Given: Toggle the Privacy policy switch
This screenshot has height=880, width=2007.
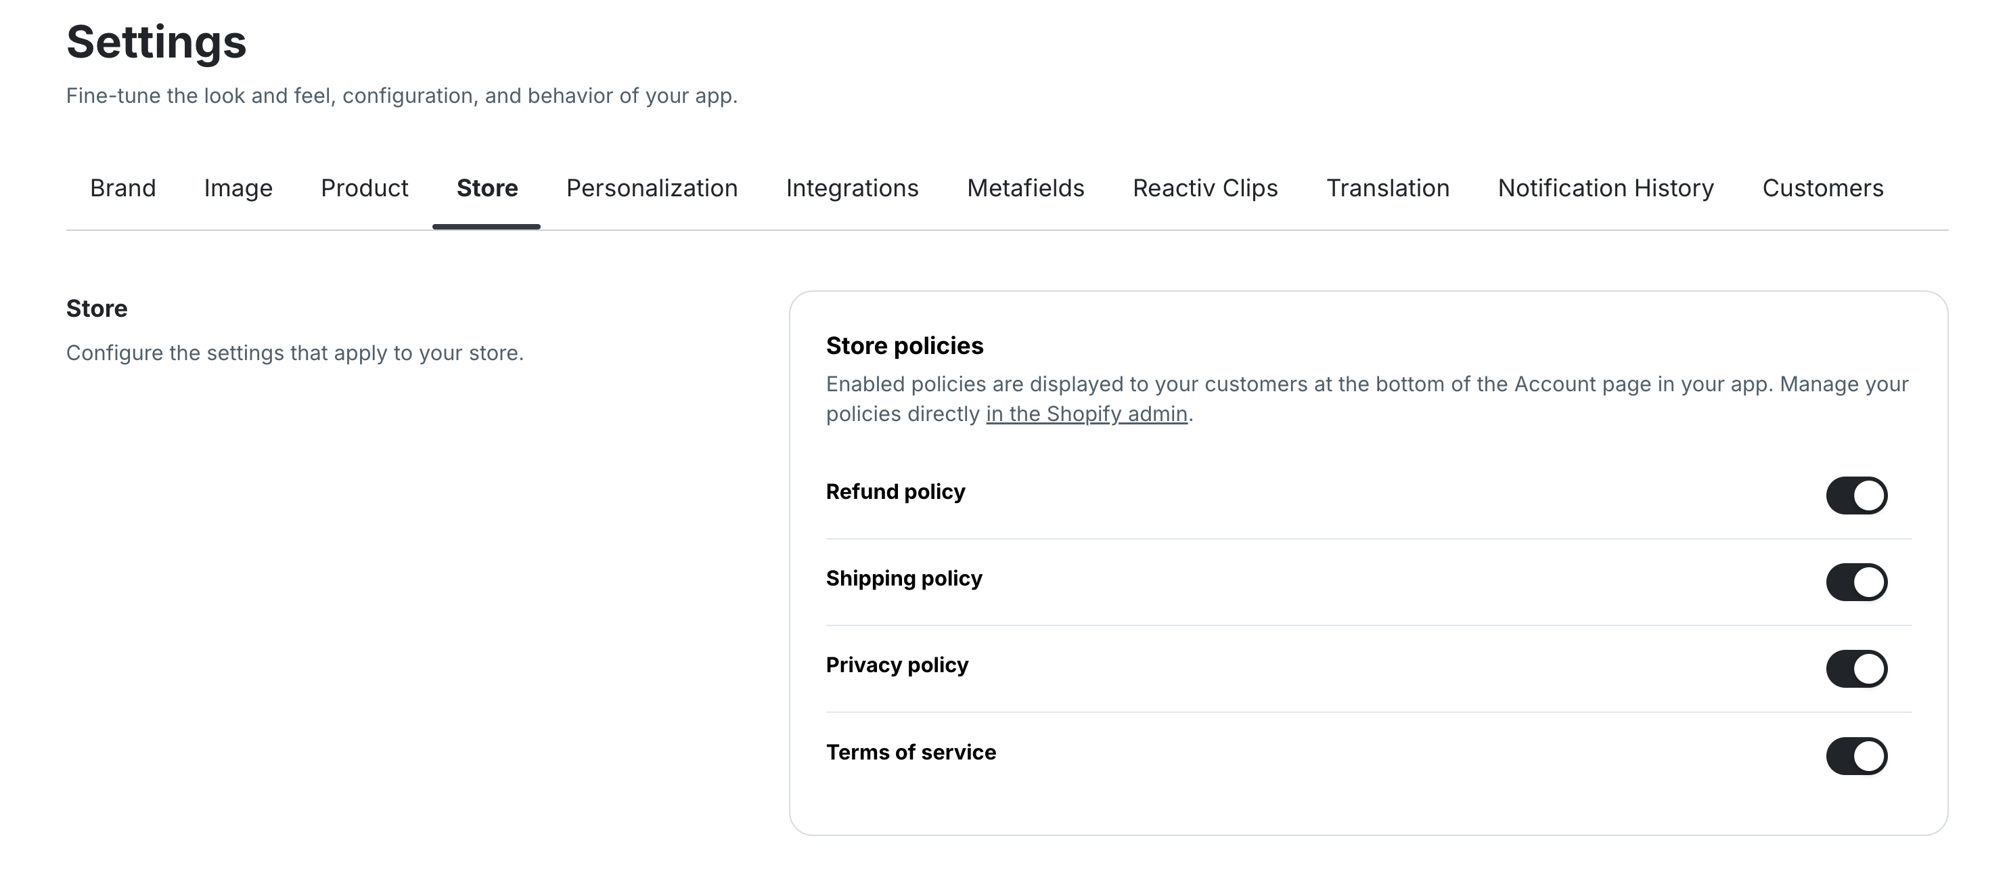Looking at the screenshot, I should point(1856,669).
